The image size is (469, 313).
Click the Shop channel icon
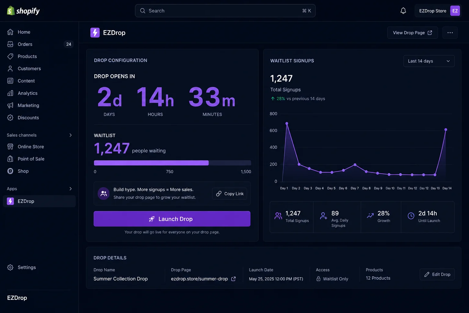click(x=10, y=171)
